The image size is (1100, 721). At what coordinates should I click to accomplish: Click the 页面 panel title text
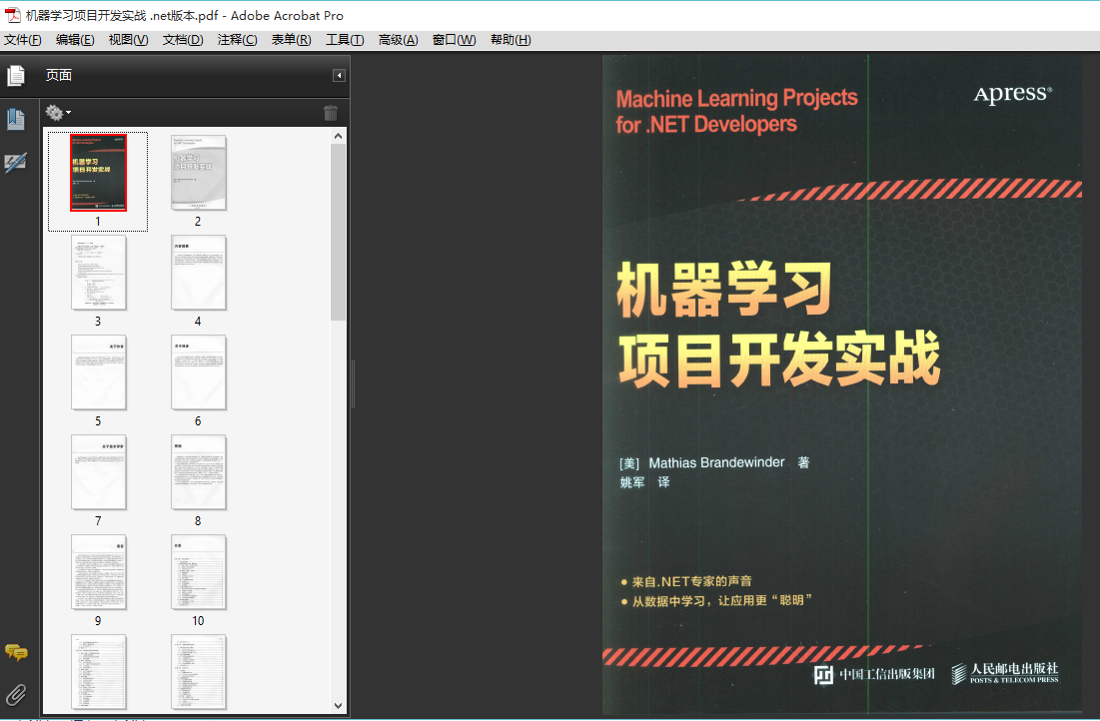59,75
